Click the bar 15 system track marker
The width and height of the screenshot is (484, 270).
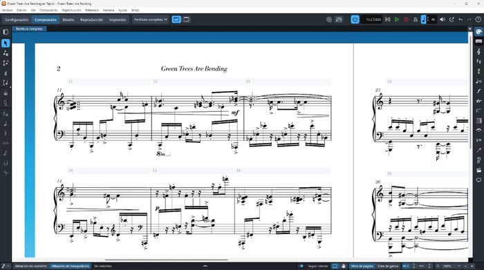pos(193,170)
